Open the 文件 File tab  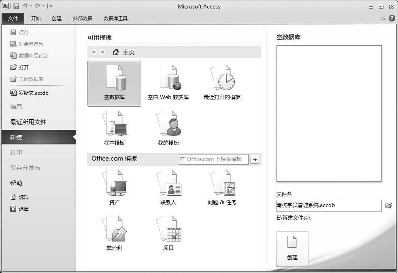tap(13, 19)
